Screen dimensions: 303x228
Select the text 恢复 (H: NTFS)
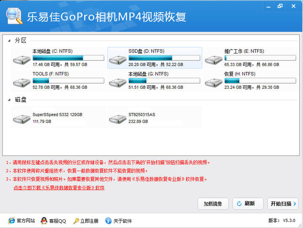click(240, 74)
